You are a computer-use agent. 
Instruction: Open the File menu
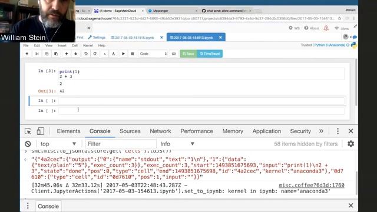tap(26, 45)
